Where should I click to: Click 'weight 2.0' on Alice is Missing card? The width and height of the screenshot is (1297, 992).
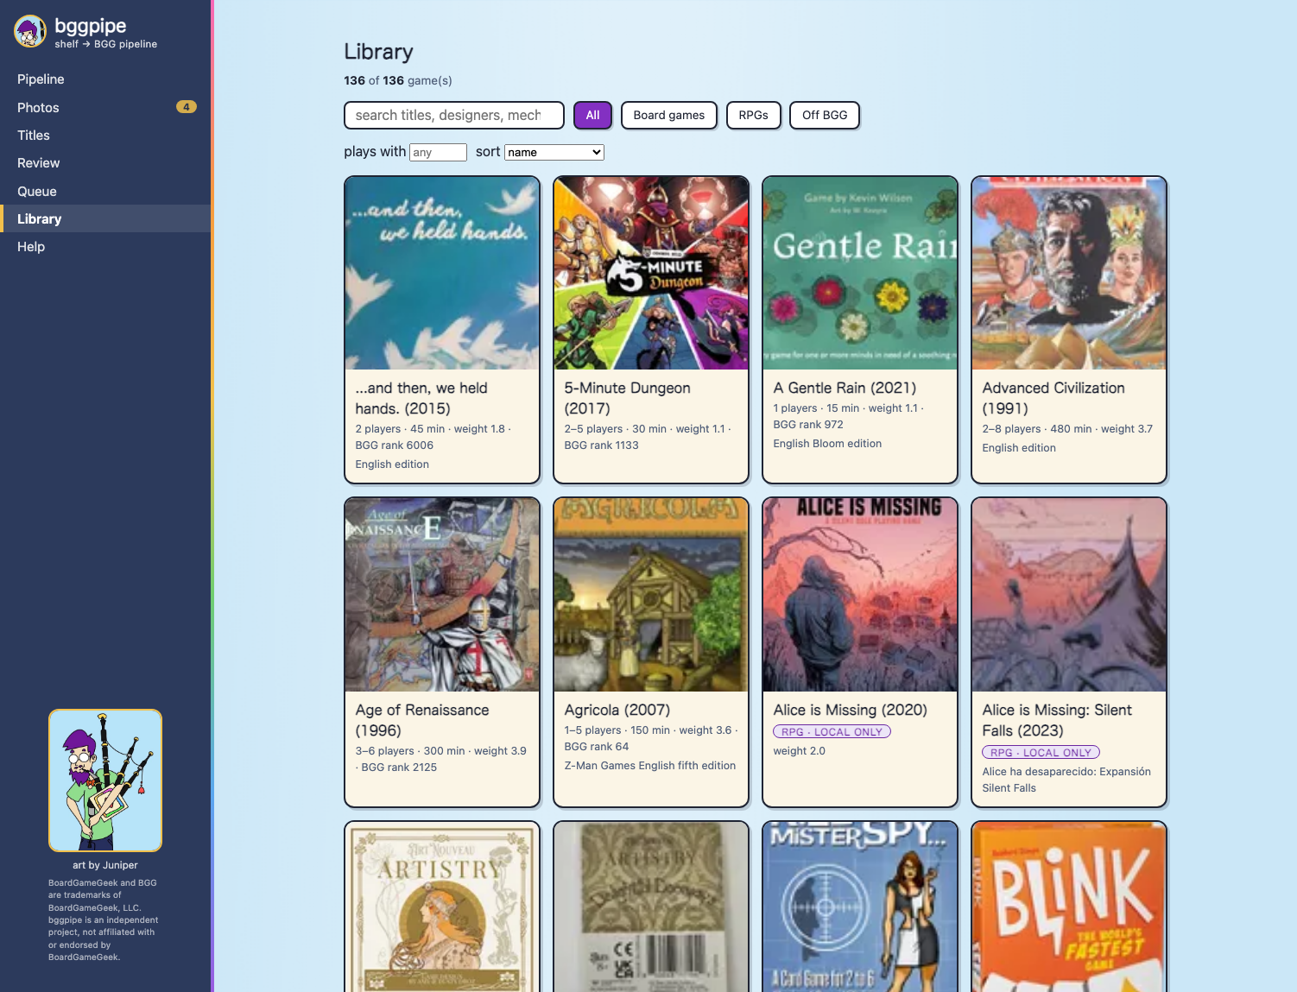[x=800, y=751]
